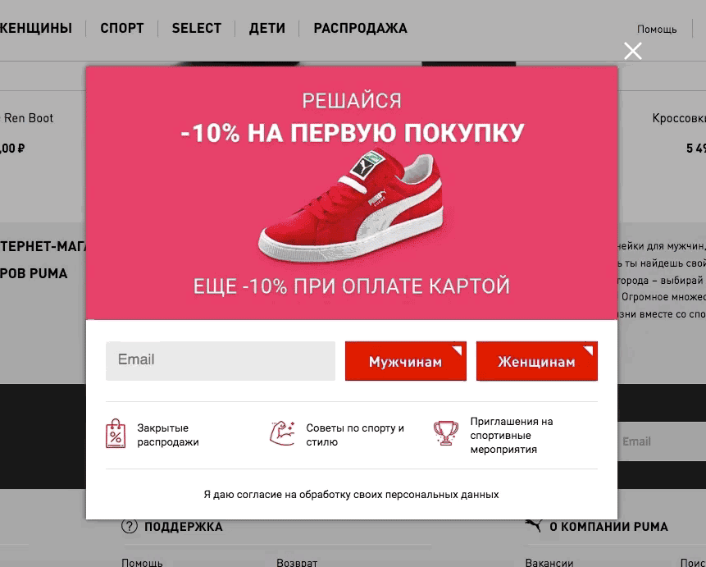
Task: Open the Спорт menu item
Action: tap(121, 28)
